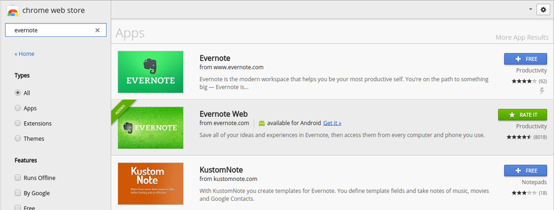Open the Evernote Web title

pos(223,114)
